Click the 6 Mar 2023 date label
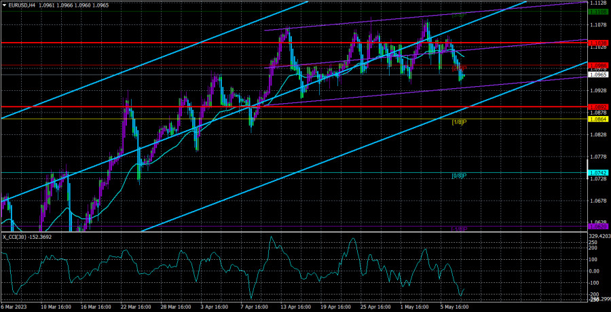Screen dimensions: 611x312 pyautogui.click(x=16, y=307)
